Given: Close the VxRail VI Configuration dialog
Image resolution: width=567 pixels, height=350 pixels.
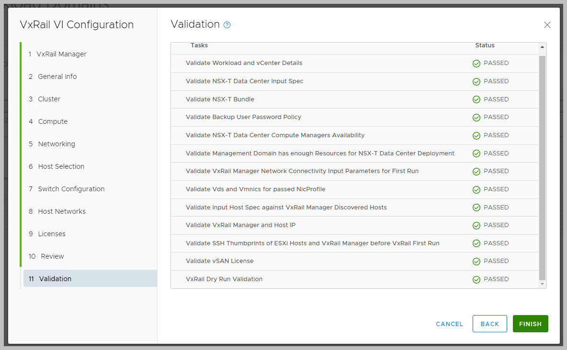Looking at the screenshot, I should [x=547, y=25].
